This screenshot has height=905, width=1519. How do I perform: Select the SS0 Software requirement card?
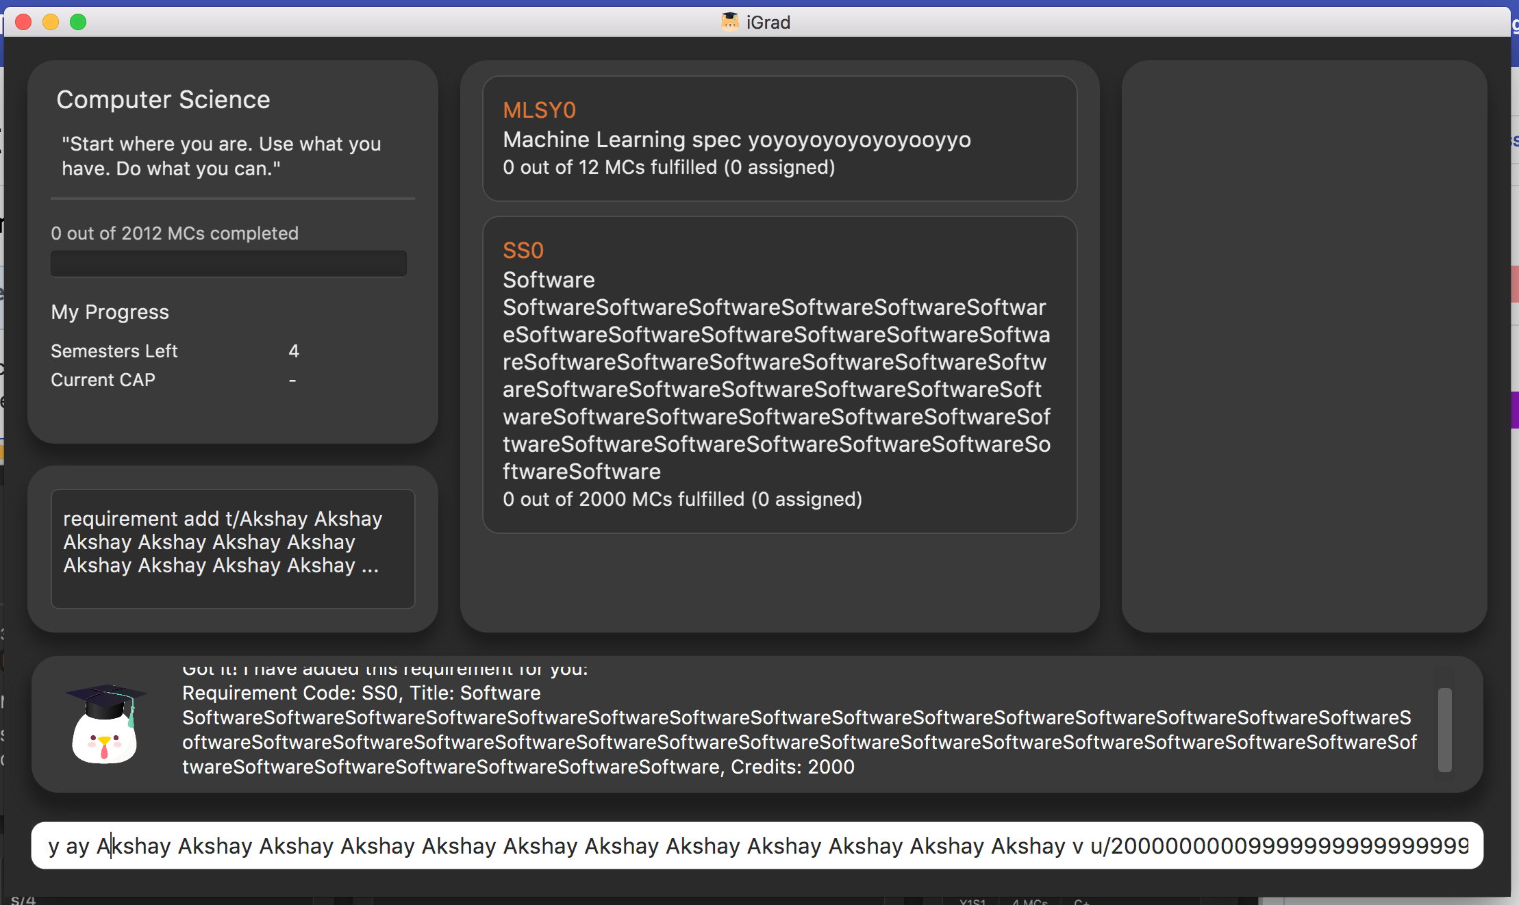[x=779, y=375]
